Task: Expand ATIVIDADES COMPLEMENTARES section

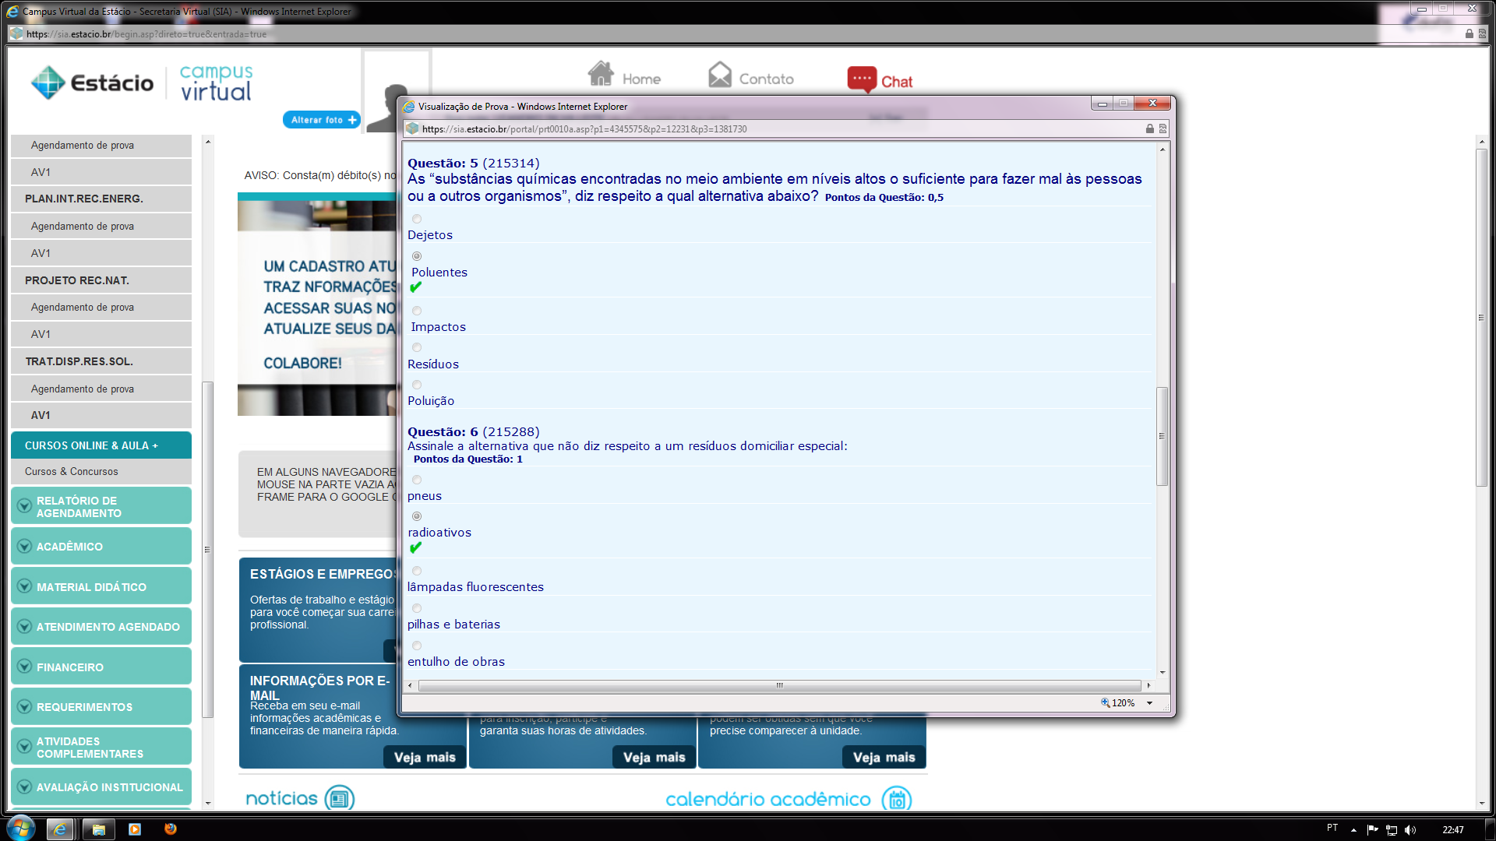Action: pos(101,747)
